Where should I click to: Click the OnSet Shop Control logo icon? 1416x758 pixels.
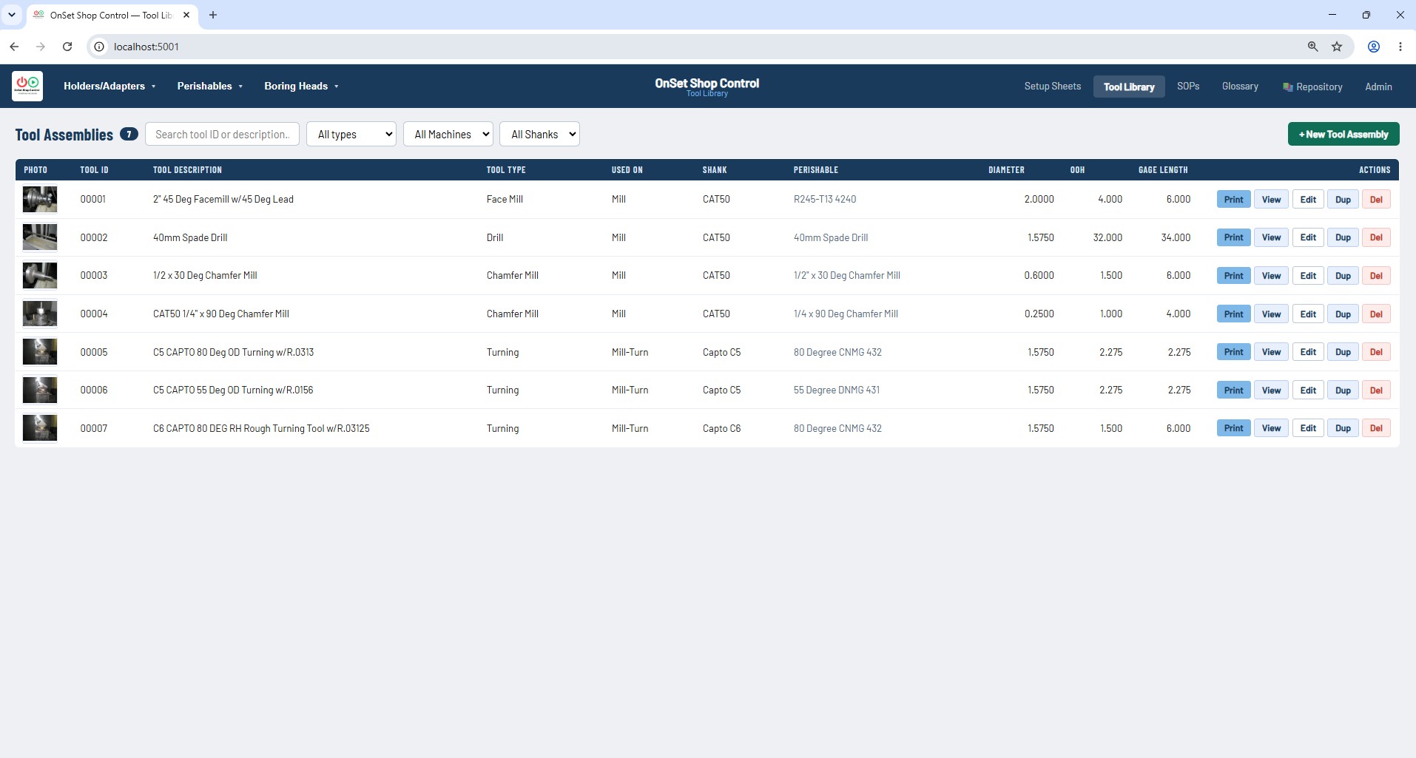click(x=27, y=86)
